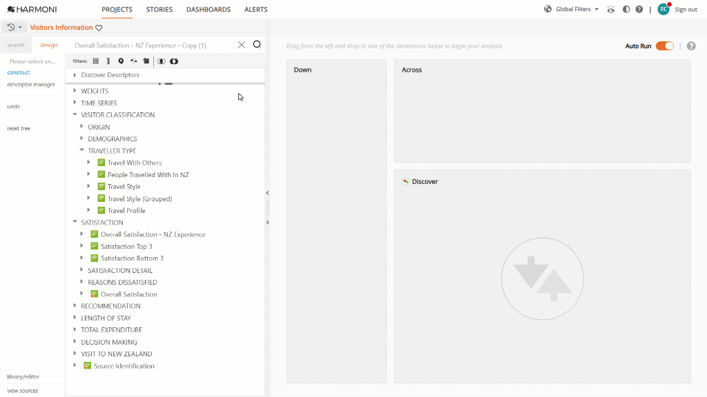Open the design tab in the sidebar
Viewport: 707px width, 397px height.
pyautogui.click(x=48, y=44)
